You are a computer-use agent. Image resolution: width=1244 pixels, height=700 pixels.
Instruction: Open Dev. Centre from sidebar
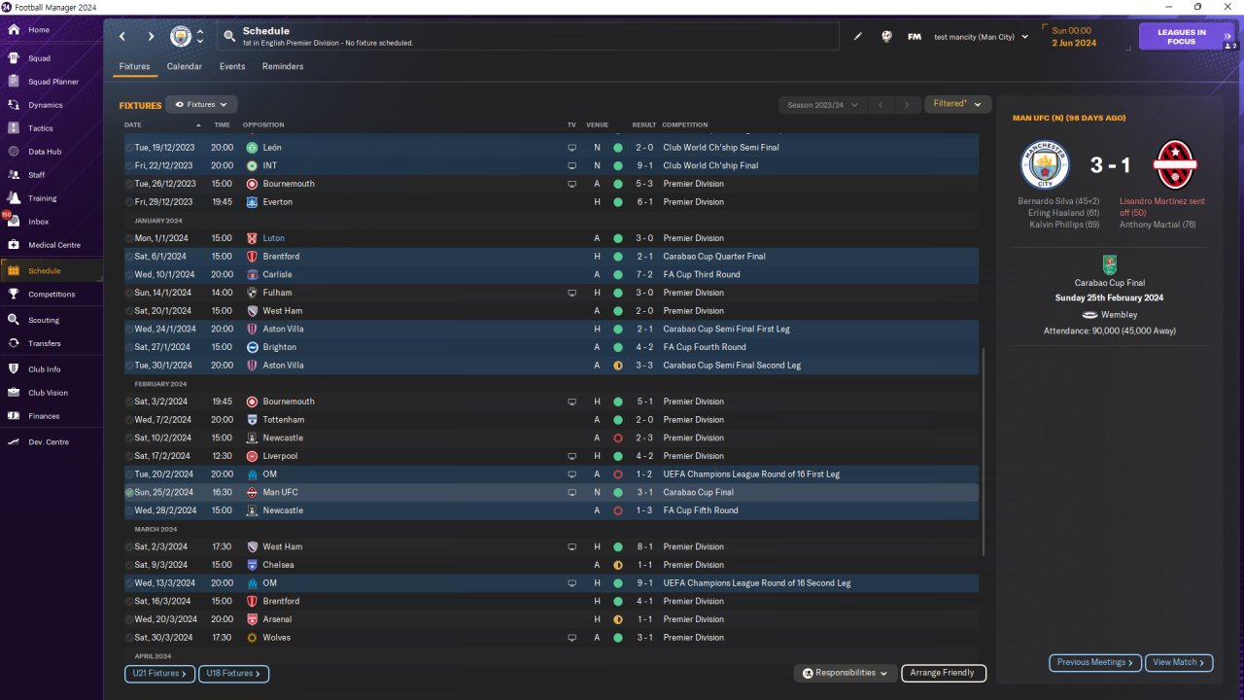49,442
